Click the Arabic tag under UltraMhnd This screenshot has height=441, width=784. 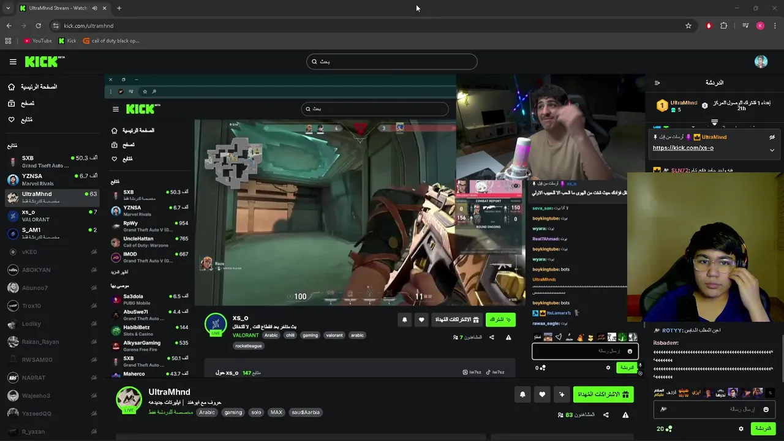(207, 412)
